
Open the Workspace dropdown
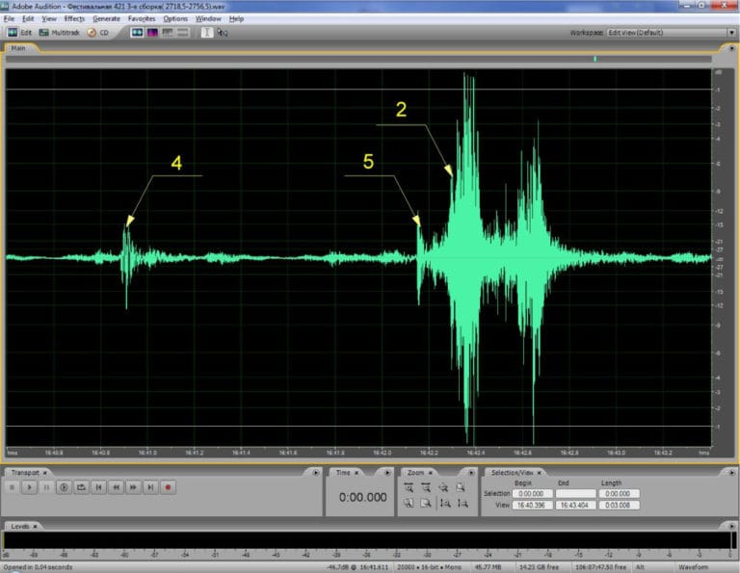(x=671, y=33)
